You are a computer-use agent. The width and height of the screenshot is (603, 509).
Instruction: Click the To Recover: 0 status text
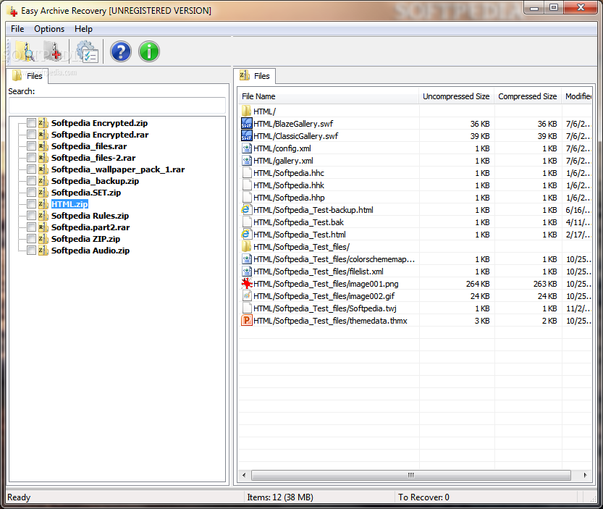click(x=423, y=497)
